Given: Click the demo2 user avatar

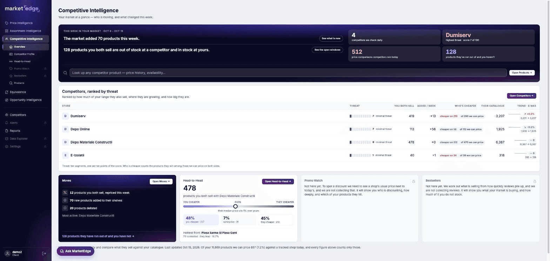Looking at the screenshot, I should (x=7, y=253).
